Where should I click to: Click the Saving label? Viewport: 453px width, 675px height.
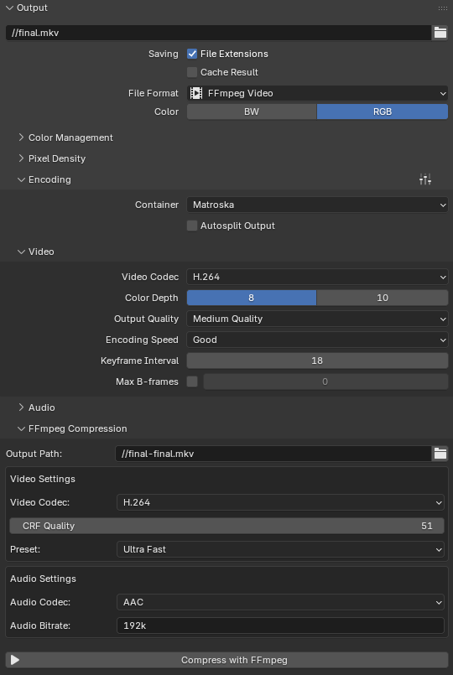(x=164, y=54)
